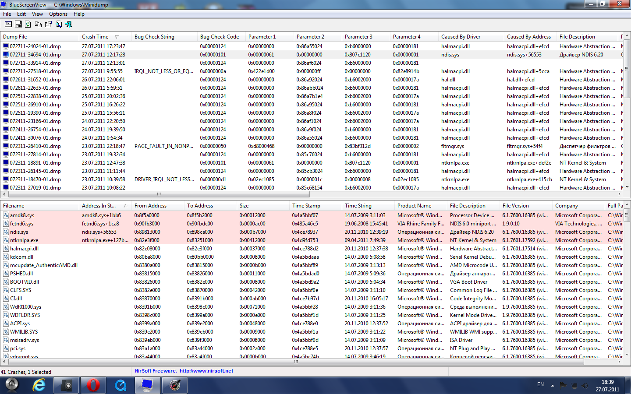Open the Options menu
Image resolution: width=631 pixels, height=394 pixels.
click(58, 14)
